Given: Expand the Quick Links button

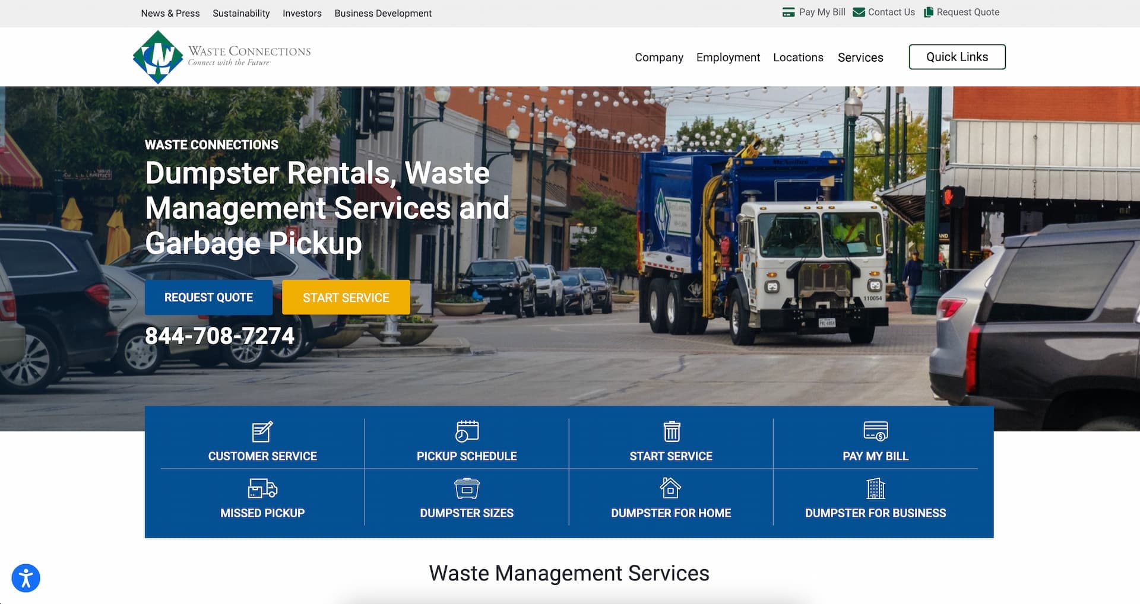Looking at the screenshot, I should (x=957, y=57).
